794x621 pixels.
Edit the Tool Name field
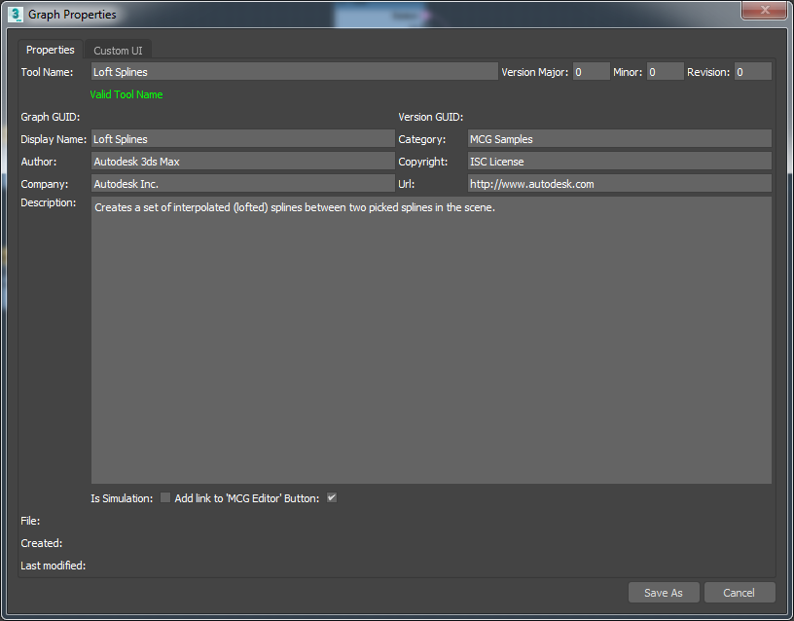pyautogui.click(x=292, y=71)
